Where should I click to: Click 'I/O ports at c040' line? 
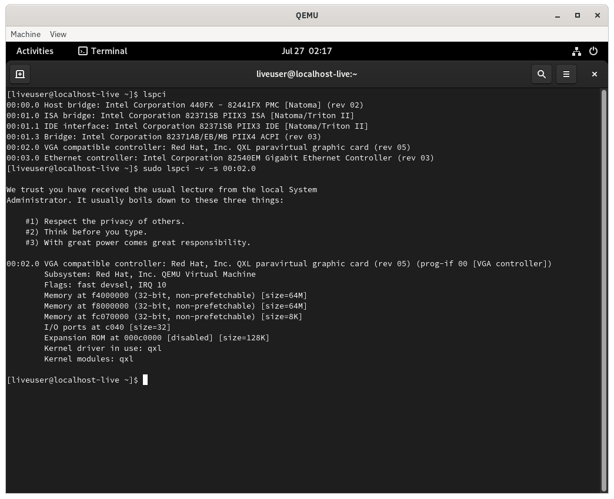pos(107,327)
